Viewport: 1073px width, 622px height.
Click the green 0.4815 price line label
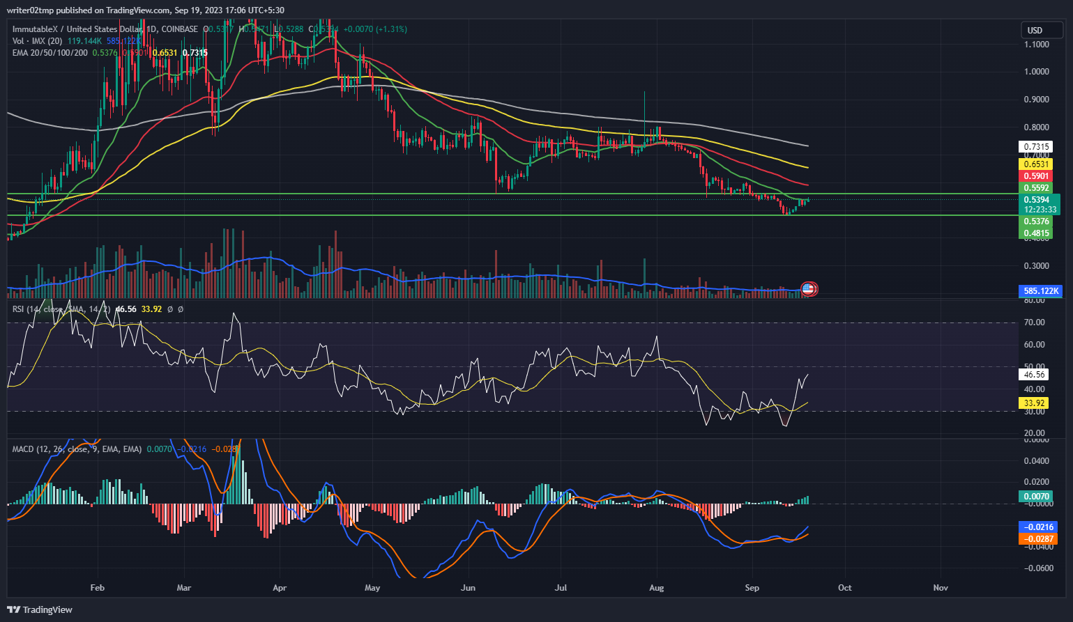pyautogui.click(x=1035, y=233)
